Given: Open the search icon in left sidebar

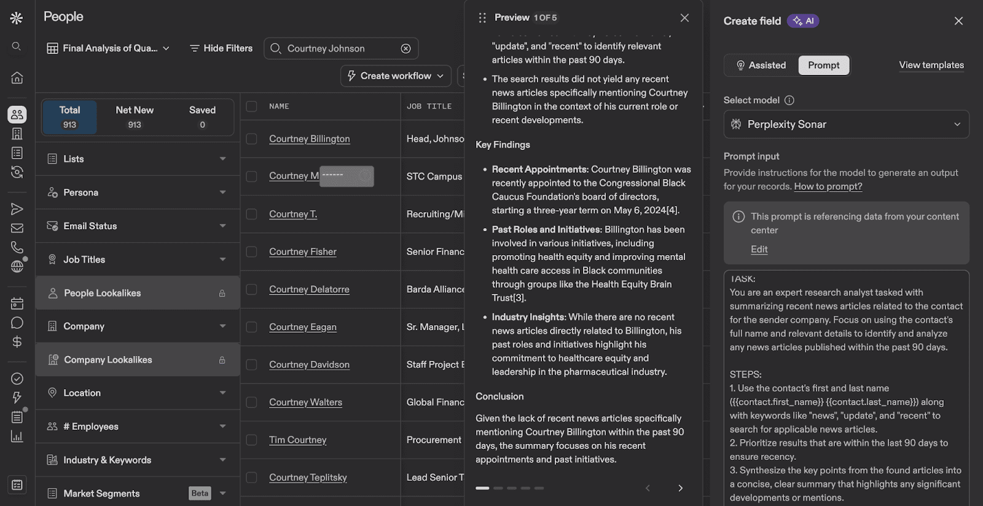Looking at the screenshot, I should (17, 46).
